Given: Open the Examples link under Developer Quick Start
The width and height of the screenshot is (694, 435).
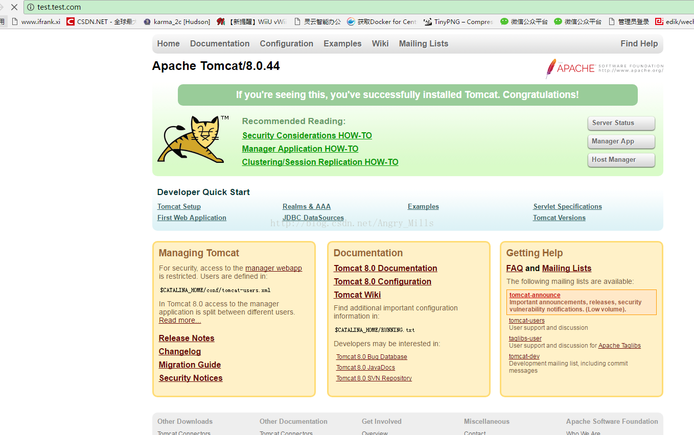Looking at the screenshot, I should tap(423, 207).
